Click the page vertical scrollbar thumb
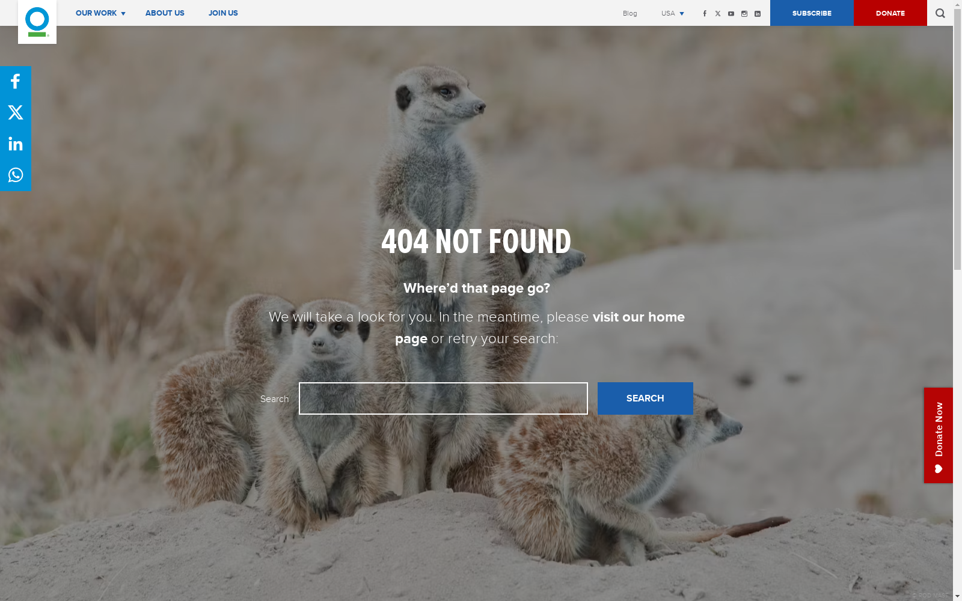Screen dimensions: 962x601 [x=957, y=138]
